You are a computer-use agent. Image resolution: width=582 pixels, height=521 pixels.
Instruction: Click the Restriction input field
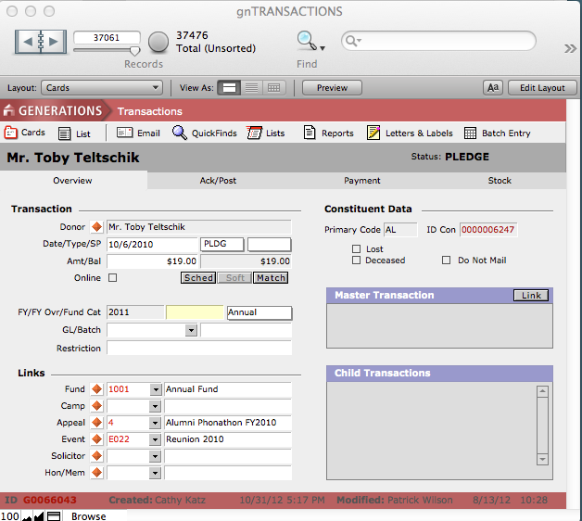[198, 349]
